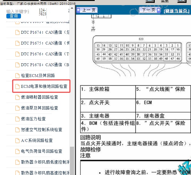Click document icon beside 电气负荷信号回路检查
Screen dimensions: 191x175
pos(17,151)
